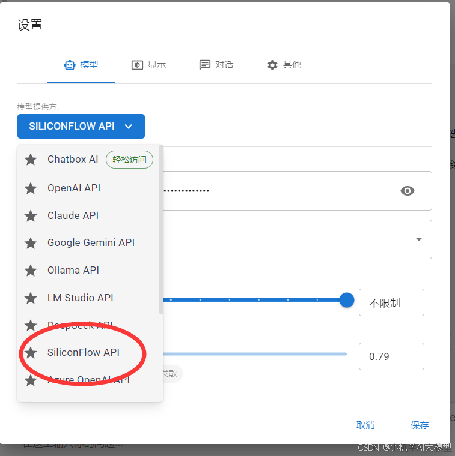This screenshot has height=456, width=455.
Task: Click the display brightness icon in the 显示 tab
Action: click(137, 65)
